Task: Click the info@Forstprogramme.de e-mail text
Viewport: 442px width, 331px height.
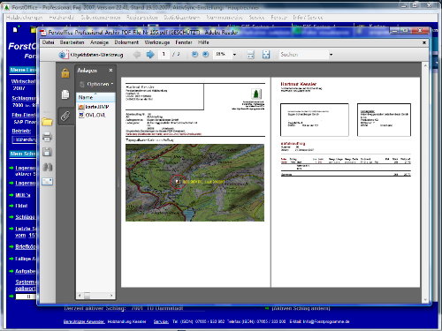Action: pyautogui.click(x=326, y=321)
